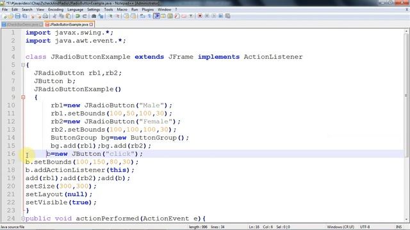This screenshot has width=410, height=230.
Task: Open the File menu
Action: 4,10
